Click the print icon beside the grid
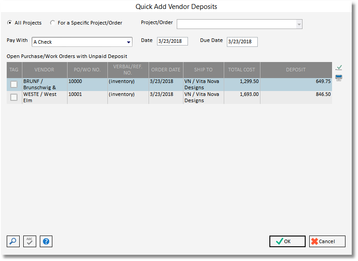Viewport: 358px width, 261px height. 339,77
